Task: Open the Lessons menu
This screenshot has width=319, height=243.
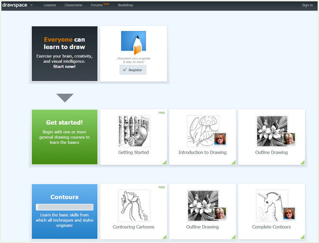Action: [50, 5]
